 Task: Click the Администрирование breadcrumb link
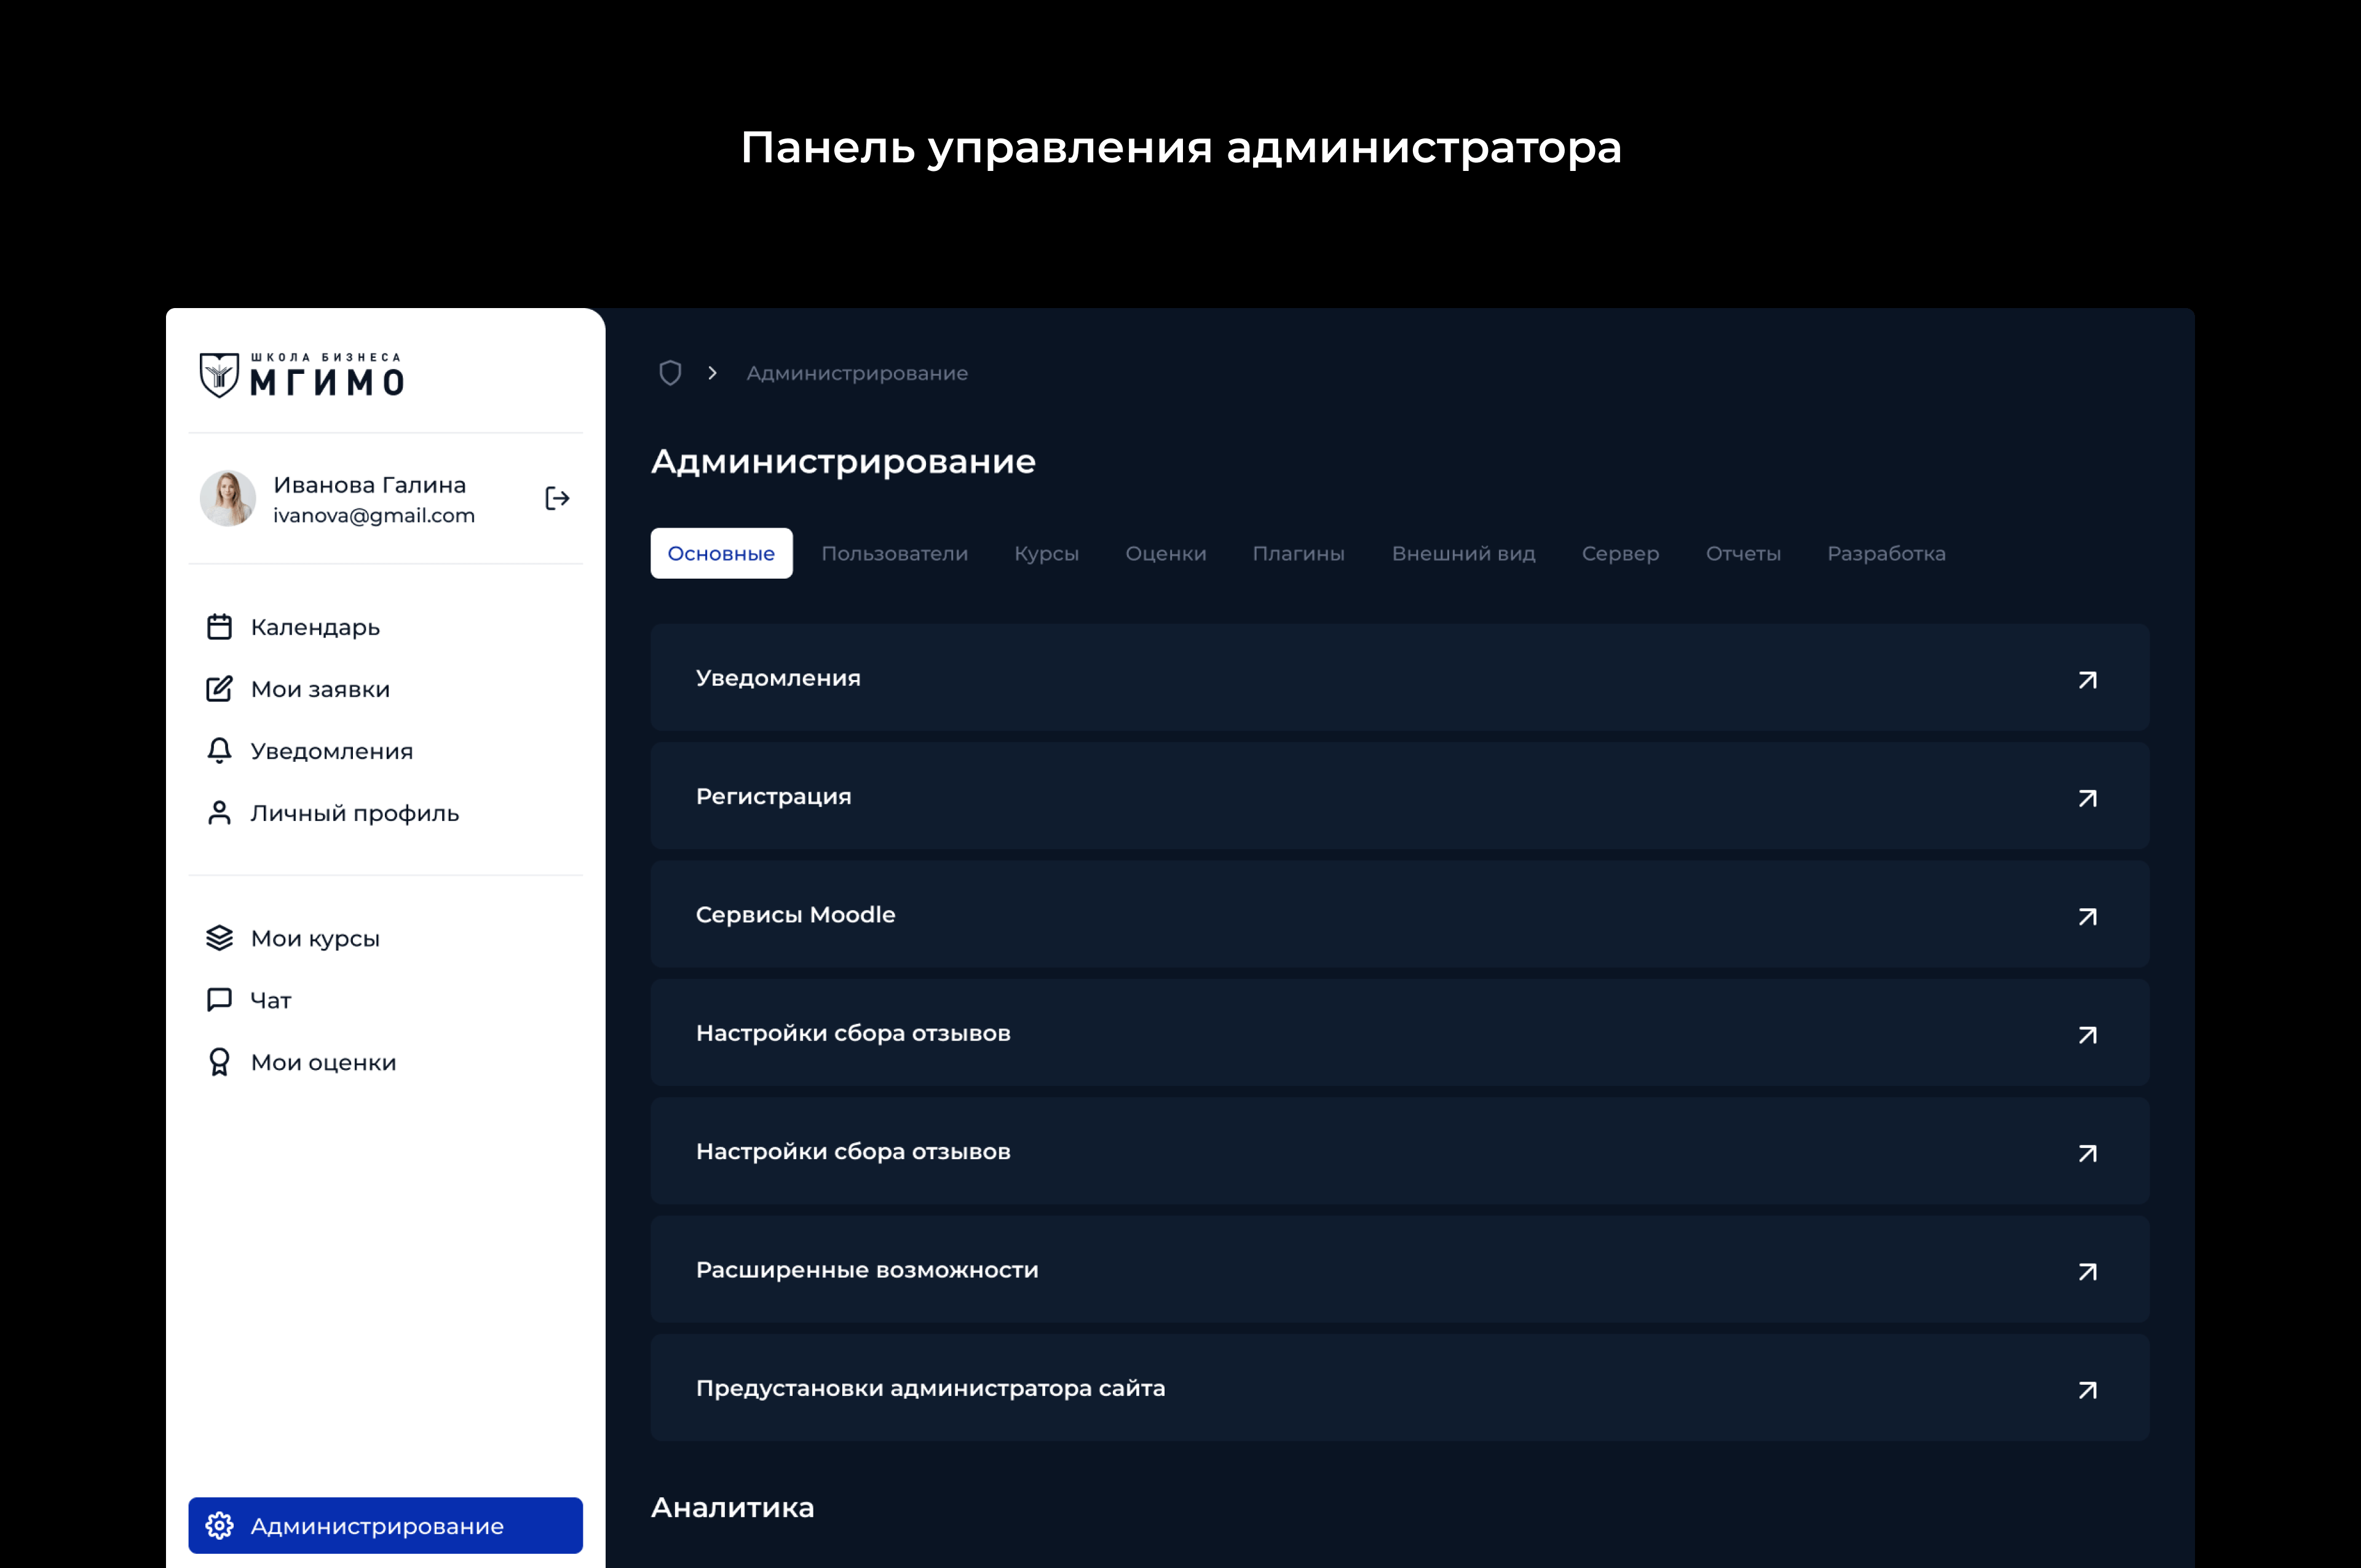[857, 373]
